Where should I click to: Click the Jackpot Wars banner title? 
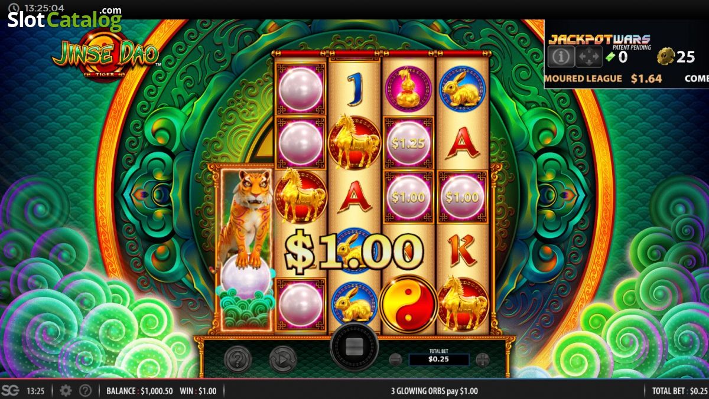599,40
